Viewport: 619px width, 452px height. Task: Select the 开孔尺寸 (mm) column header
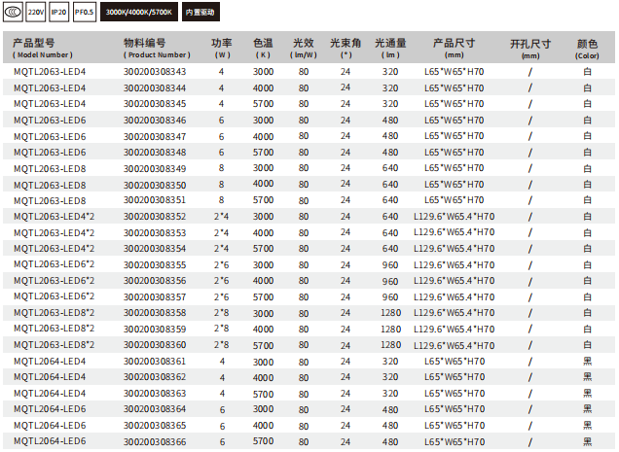[x=530, y=49]
